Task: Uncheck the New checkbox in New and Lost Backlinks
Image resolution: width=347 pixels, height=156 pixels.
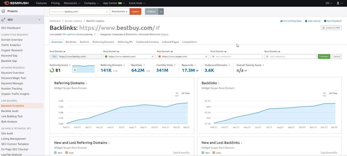Action: [x=203, y=153]
